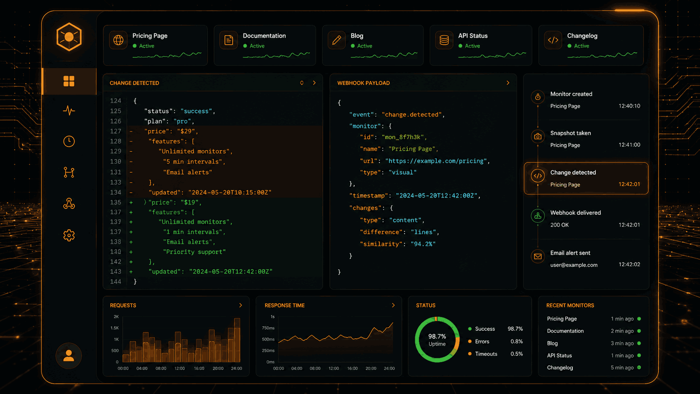Click the added "price": "$19" line

click(226, 202)
